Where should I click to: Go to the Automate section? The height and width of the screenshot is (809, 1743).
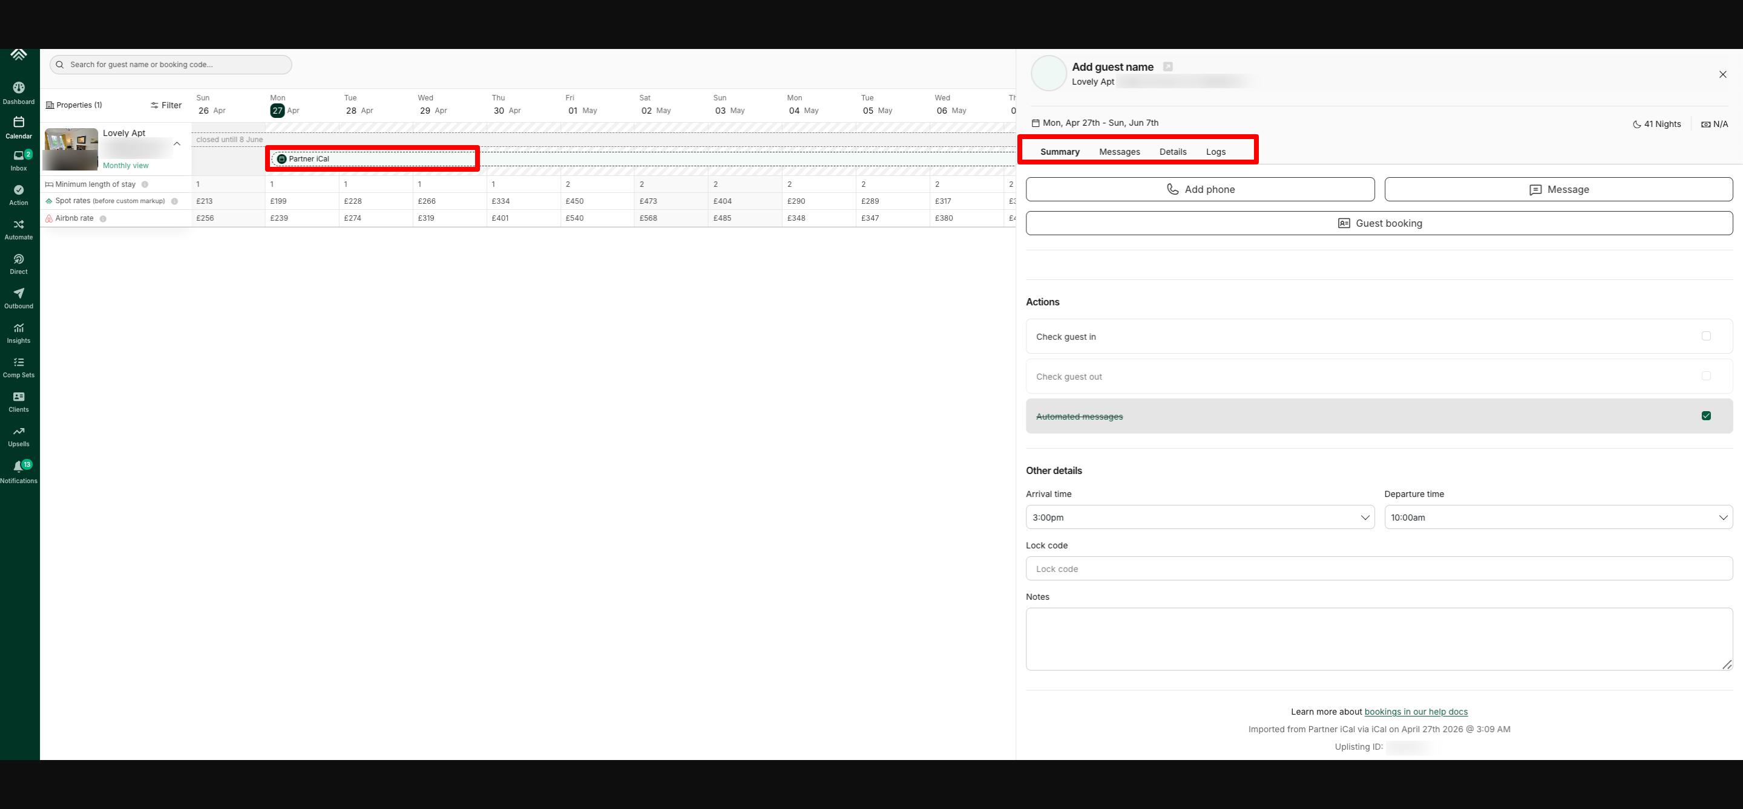[x=18, y=229]
